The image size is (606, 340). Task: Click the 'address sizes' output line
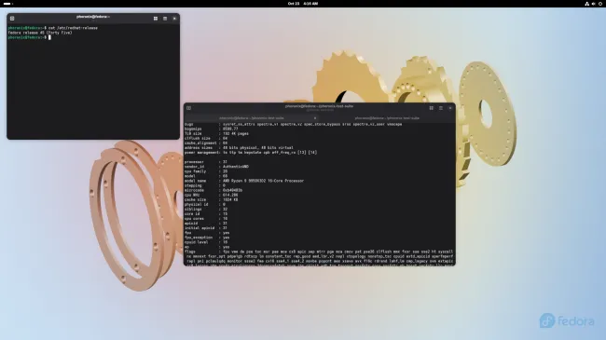pyautogui.click(x=239, y=147)
